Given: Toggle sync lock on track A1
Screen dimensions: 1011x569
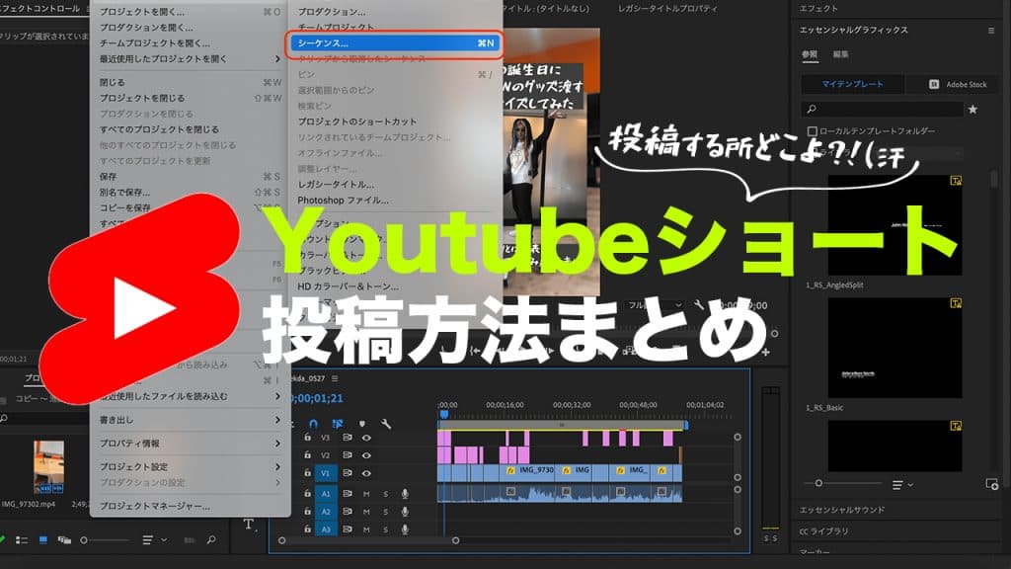Looking at the screenshot, I should click(x=348, y=494).
